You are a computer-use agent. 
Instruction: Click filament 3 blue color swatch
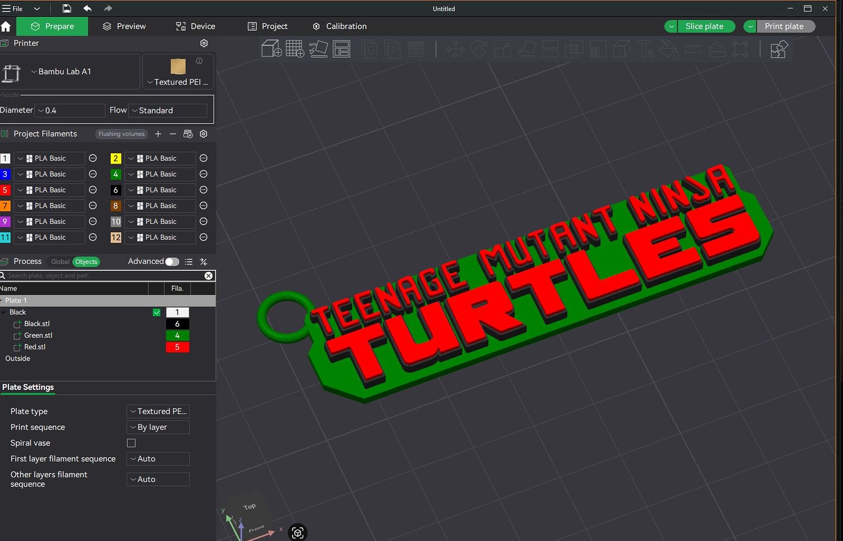[x=5, y=174]
